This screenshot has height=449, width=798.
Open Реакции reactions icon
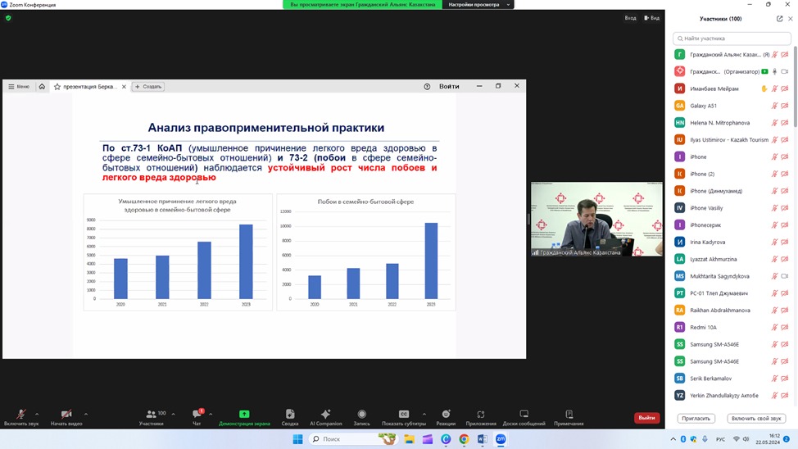[x=446, y=415]
